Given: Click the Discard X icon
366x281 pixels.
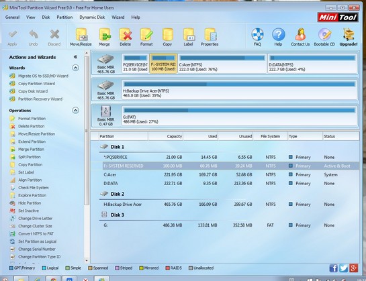Looking at the screenshot, I should 54,34.
